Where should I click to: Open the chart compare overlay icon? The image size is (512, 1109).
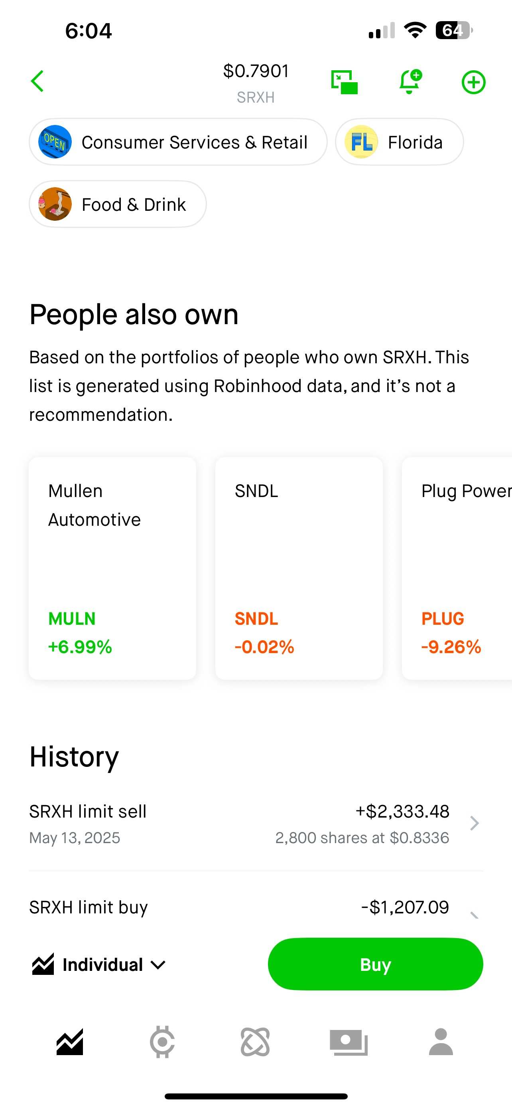pos(345,82)
